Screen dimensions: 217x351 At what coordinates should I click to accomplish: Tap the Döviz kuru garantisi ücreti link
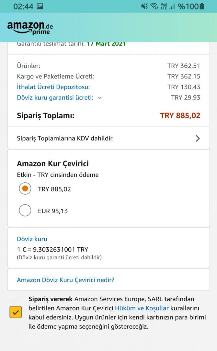click(55, 97)
